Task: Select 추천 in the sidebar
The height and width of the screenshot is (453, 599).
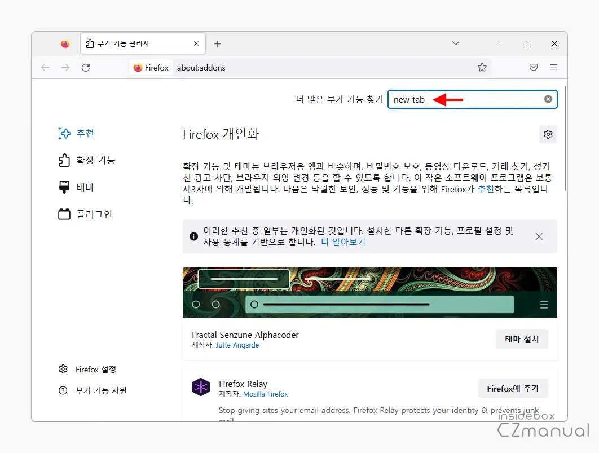Action: (76, 133)
